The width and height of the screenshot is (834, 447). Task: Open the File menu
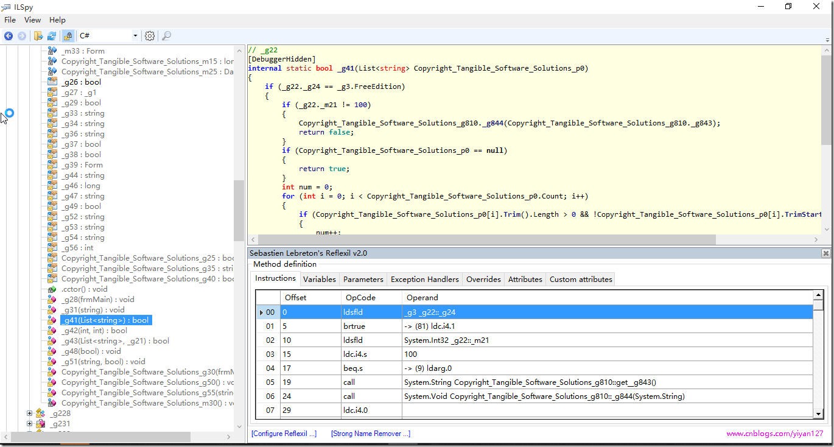[x=10, y=20]
